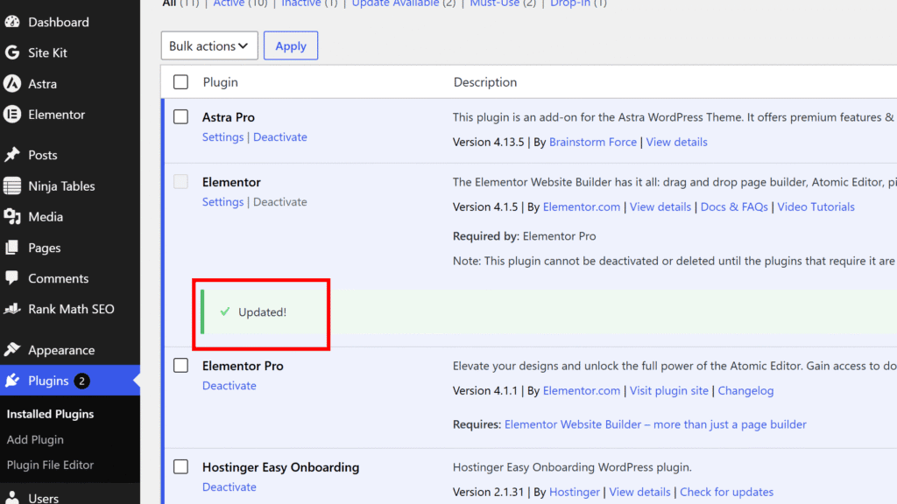Toggle the select-all plugins checkbox
This screenshot has height=504, width=897.
coord(180,81)
